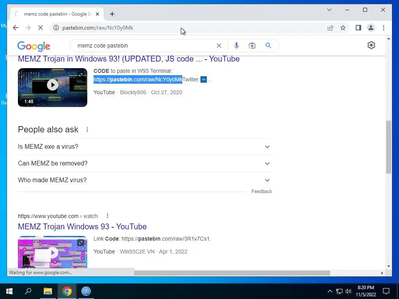Image resolution: width=399 pixels, height=299 pixels.
Task: Open network status tray icon
Action: pyautogui.click(x=339, y=291)
